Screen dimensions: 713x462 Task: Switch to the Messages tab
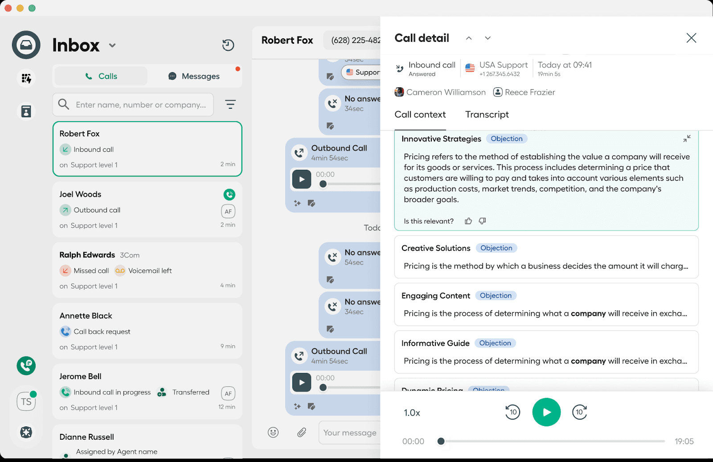point(194,76)
